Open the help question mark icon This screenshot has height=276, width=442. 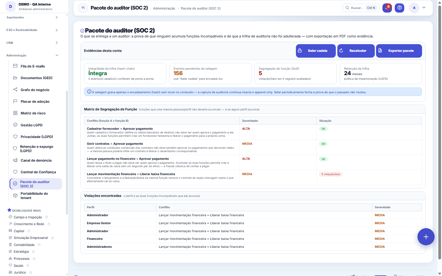[399, 8]
